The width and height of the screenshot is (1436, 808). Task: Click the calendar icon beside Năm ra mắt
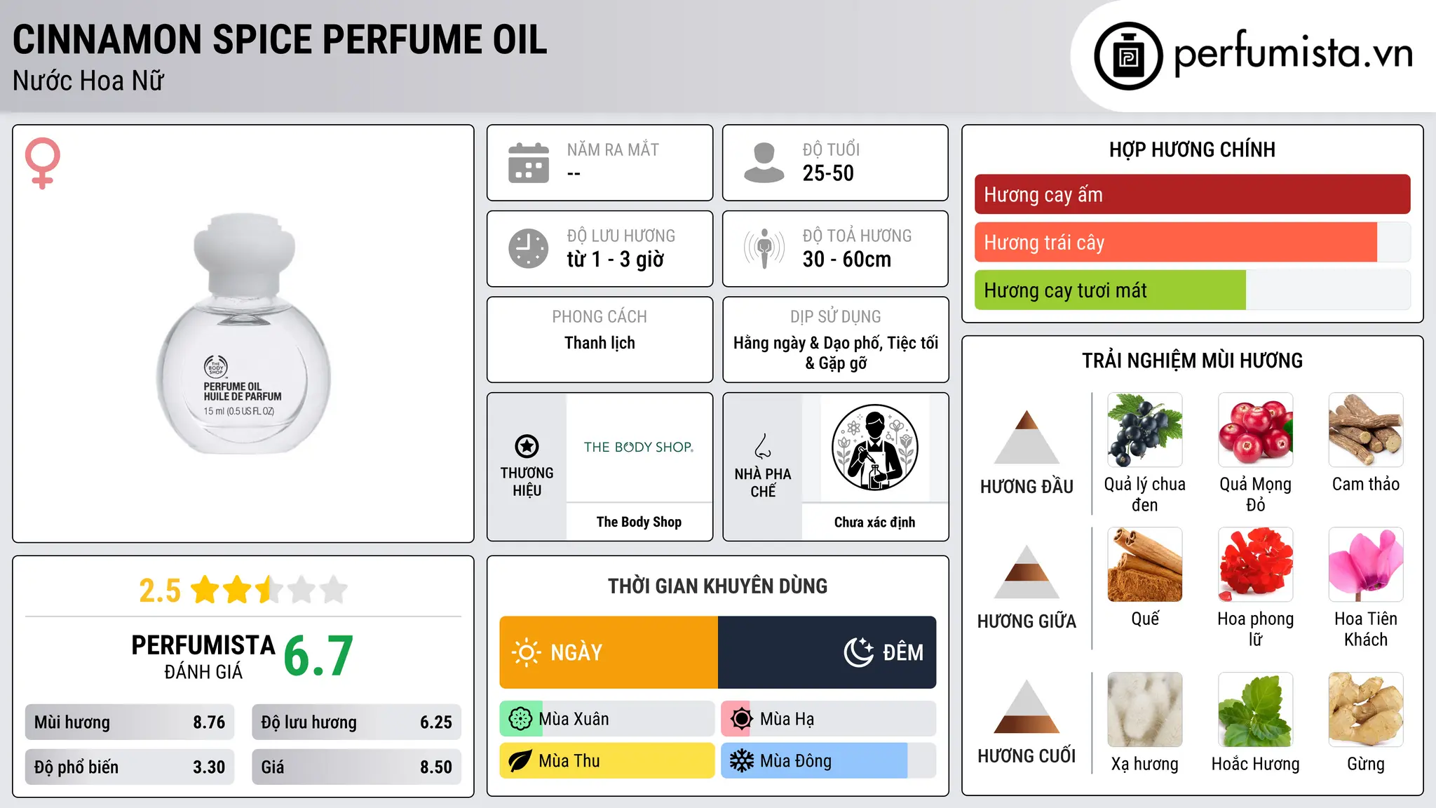tap(529, 163)
